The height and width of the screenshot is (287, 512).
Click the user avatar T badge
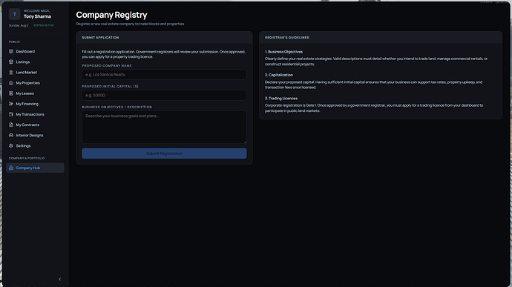tap(14, 14)
